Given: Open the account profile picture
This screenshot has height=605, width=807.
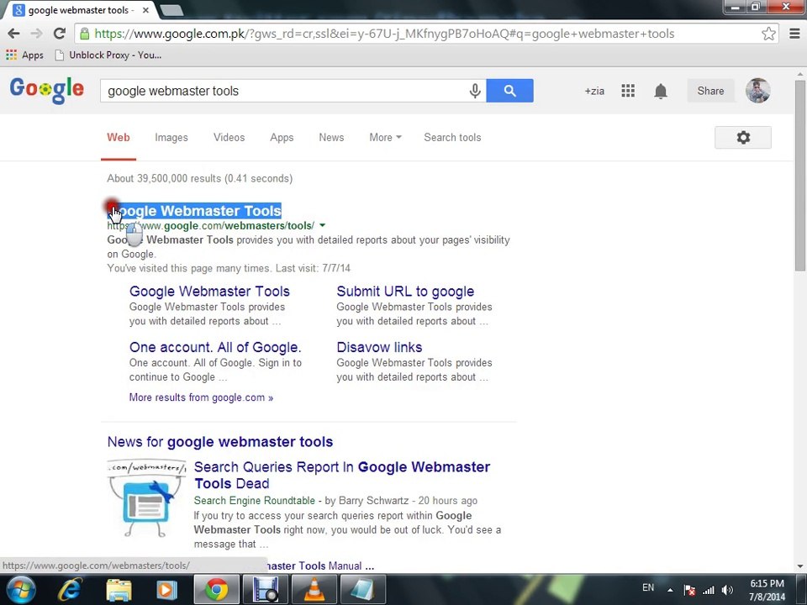Looking at the screenshot, I should (758, 91).
